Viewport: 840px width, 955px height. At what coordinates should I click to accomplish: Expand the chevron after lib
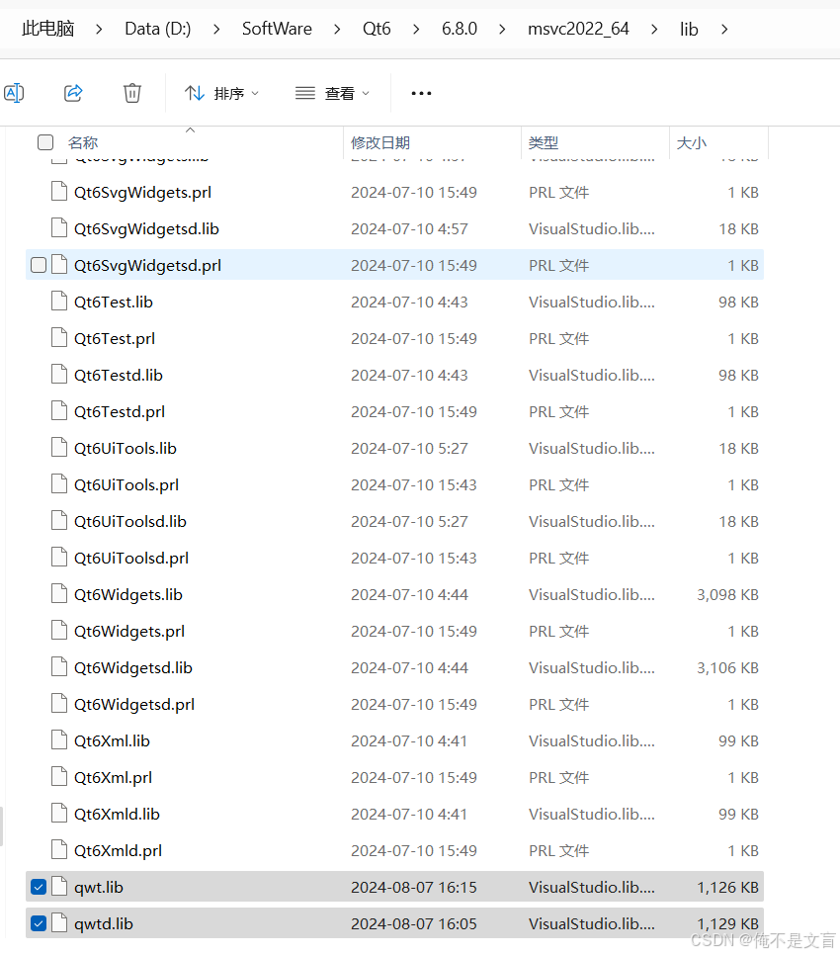tap(724, 30)
